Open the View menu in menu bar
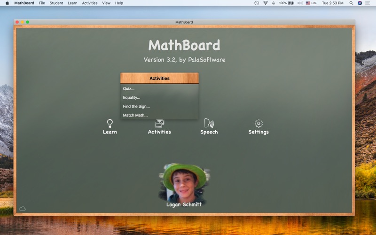Viewport: 376px width, 235px height. (106, 3)
